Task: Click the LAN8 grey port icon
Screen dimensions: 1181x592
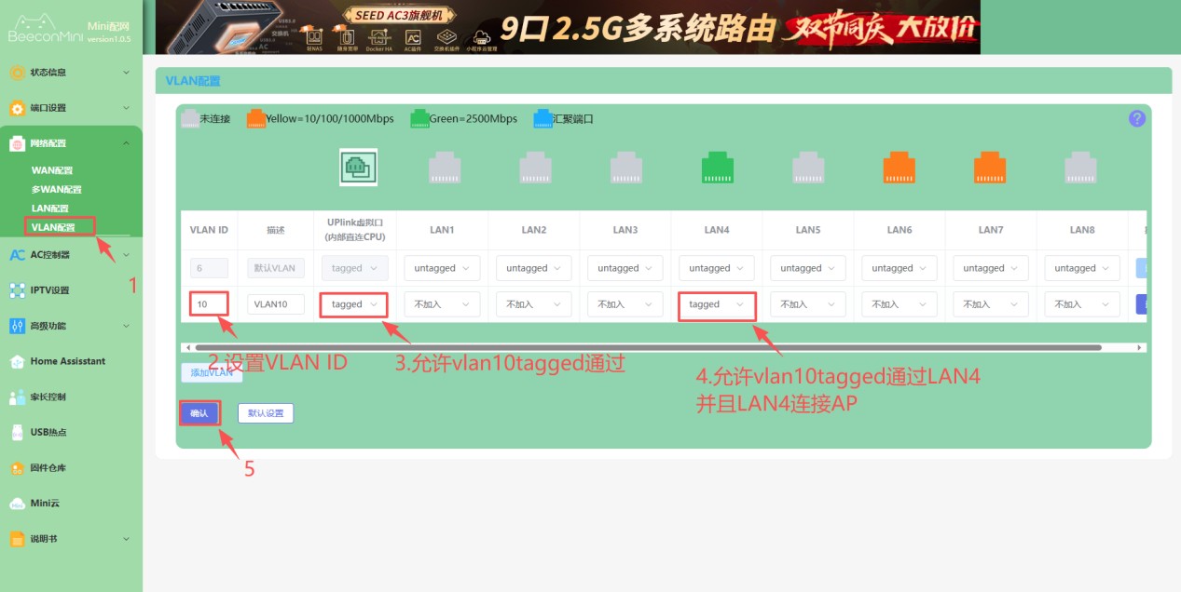Action: coord(1081,168)
